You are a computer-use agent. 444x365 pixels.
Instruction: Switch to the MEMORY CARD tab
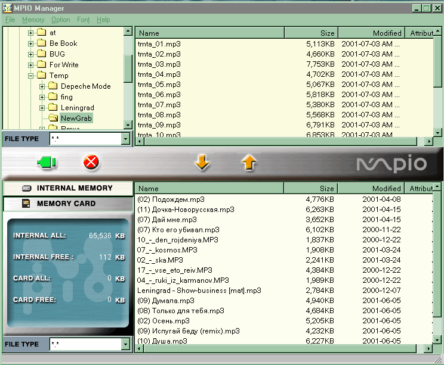68,204
